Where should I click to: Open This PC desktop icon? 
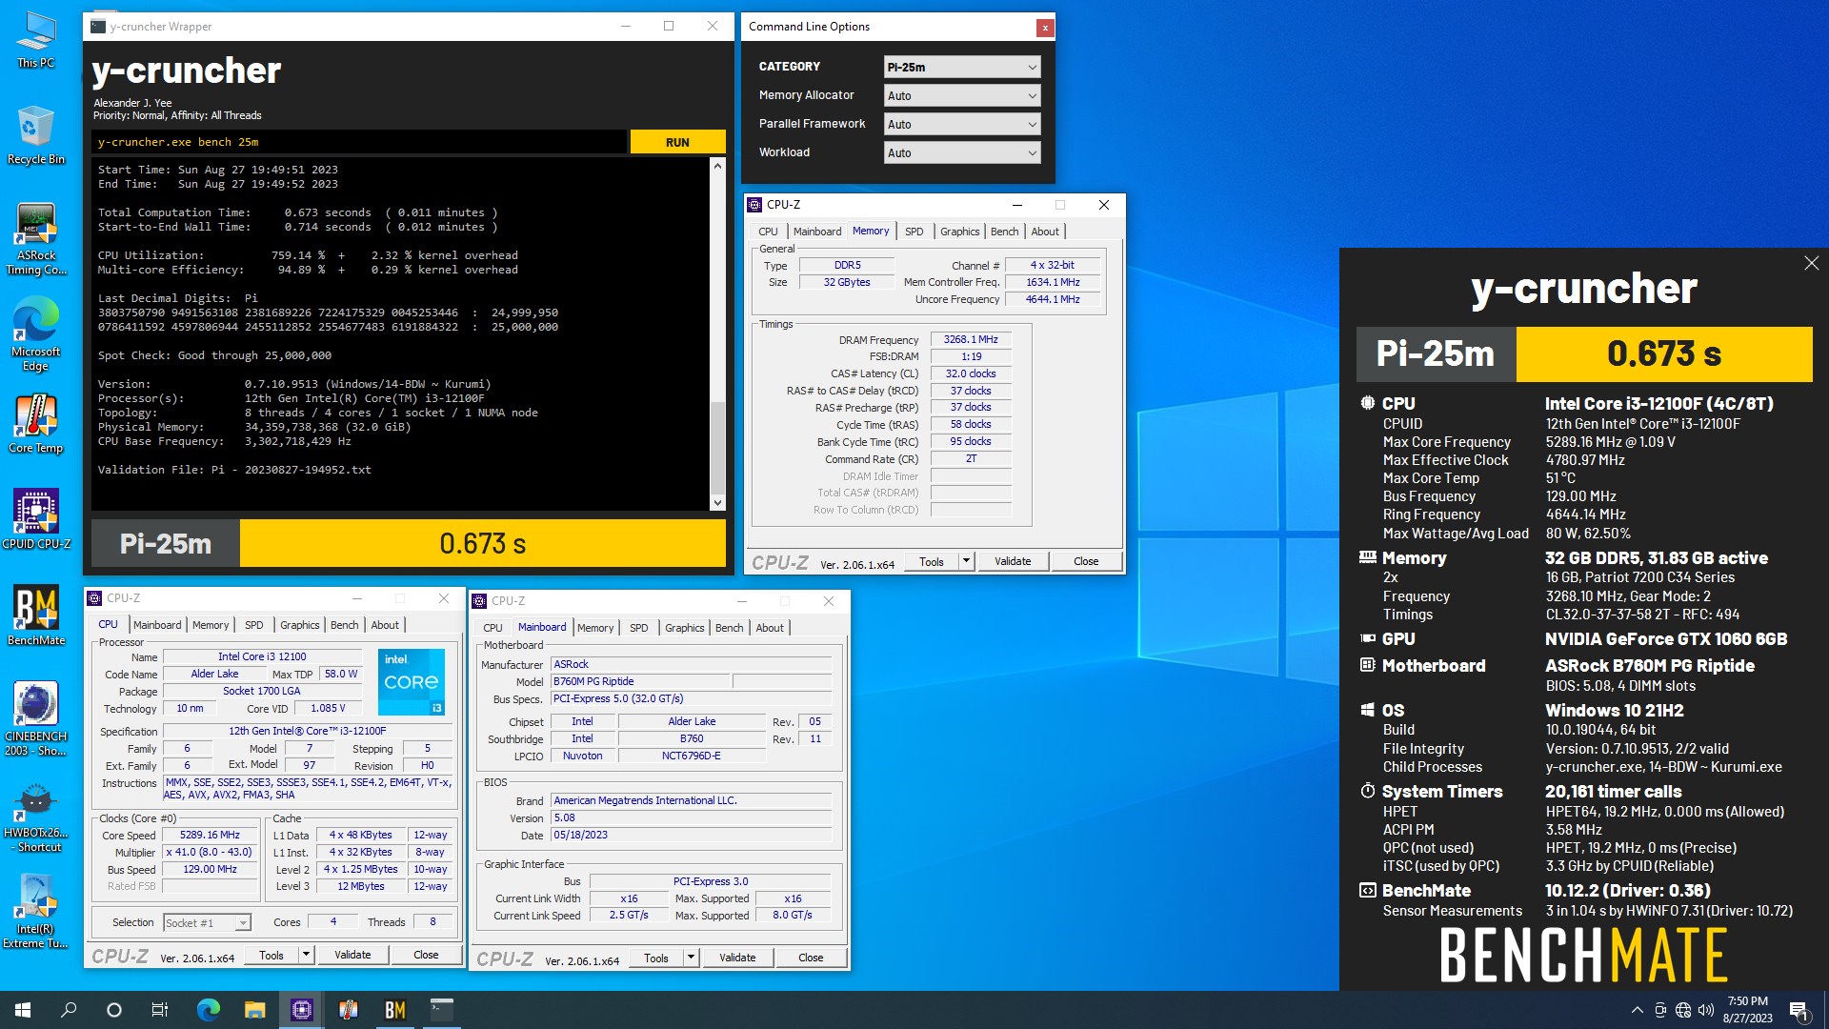coord(36,41)
